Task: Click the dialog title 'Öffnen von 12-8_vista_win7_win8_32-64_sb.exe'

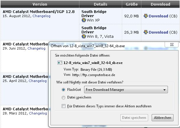Action: [88, 46]
